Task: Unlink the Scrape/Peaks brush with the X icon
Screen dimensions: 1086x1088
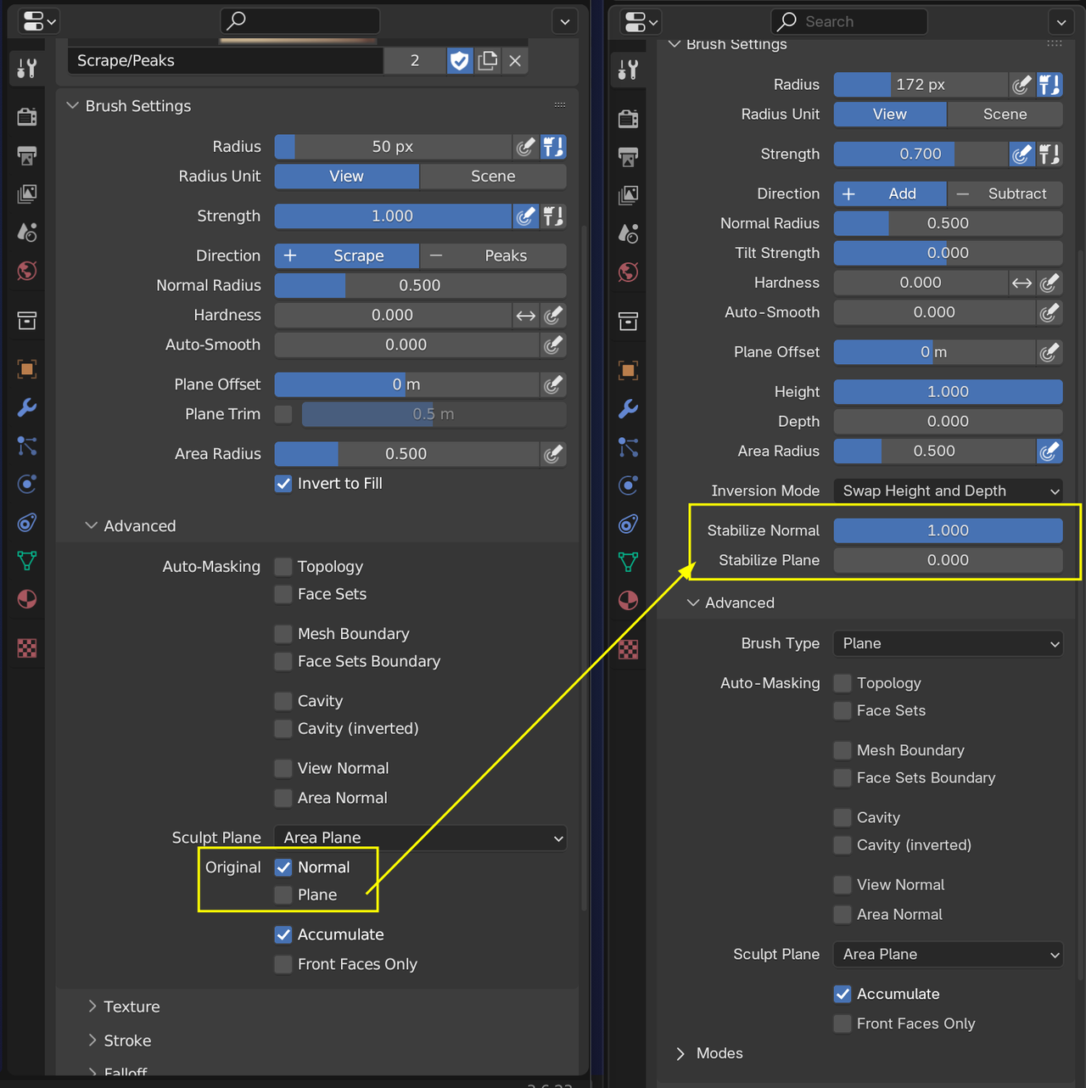Action: click(515, 60)
